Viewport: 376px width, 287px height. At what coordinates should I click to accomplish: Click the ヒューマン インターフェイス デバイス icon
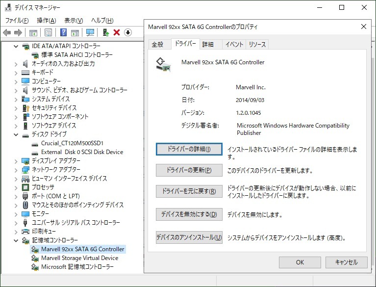click(x=25, y=179)
